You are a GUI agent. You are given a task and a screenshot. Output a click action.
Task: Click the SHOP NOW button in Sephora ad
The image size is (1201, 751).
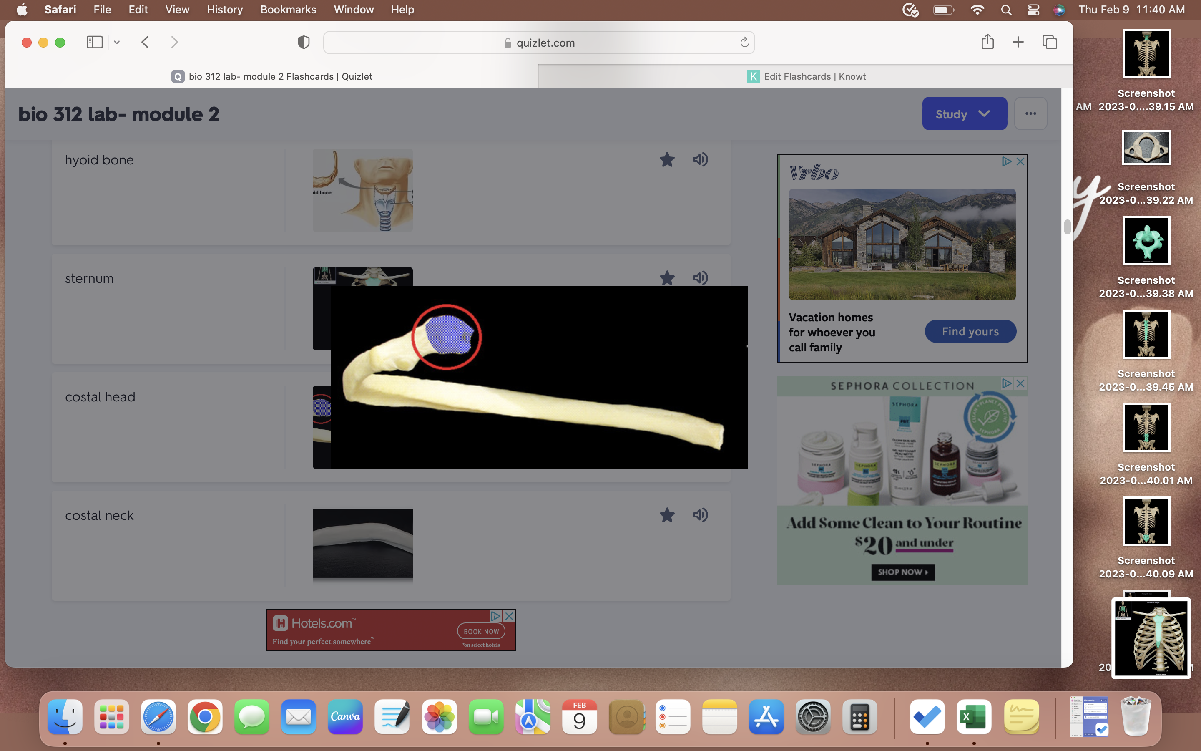click(903, 572)
